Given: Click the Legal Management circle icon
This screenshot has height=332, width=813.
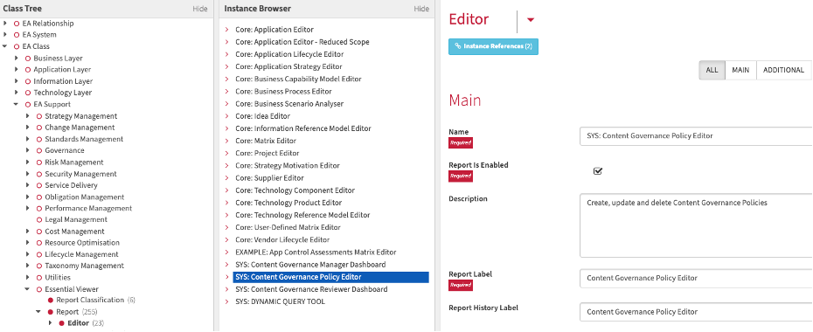Looking at the screenshot, I should (39, 220).
